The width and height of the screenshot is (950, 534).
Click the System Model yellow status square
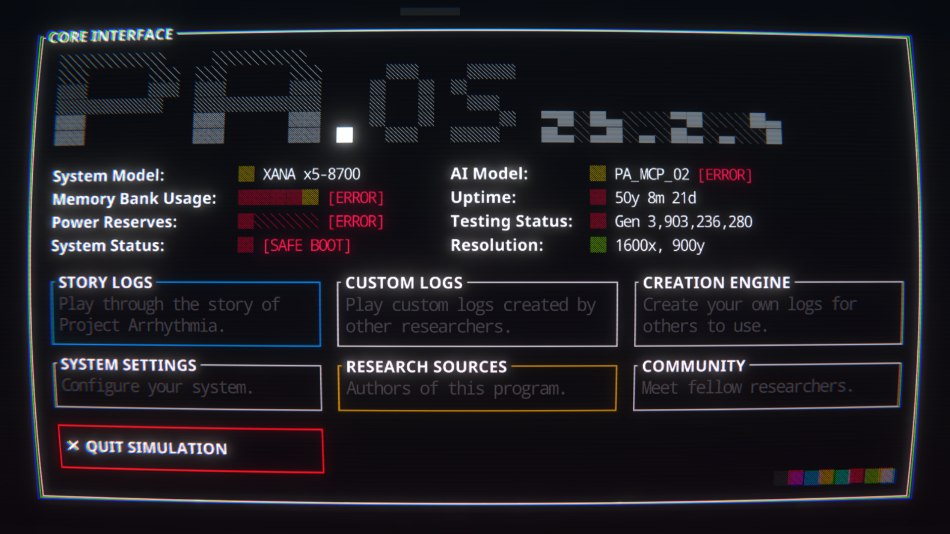[246, 174]
